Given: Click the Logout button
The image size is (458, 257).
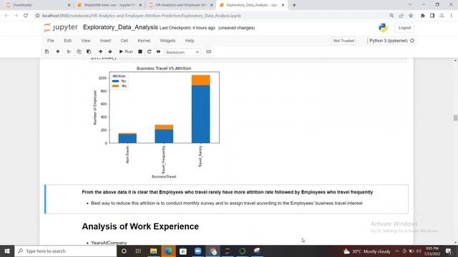Looking at the screenshot, I should 404,28.
